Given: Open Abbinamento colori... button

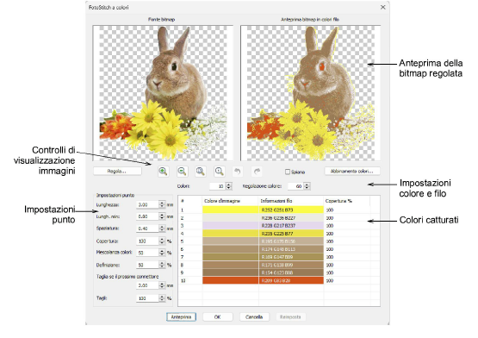Looking at the screenshot, I should pos(352,171).
